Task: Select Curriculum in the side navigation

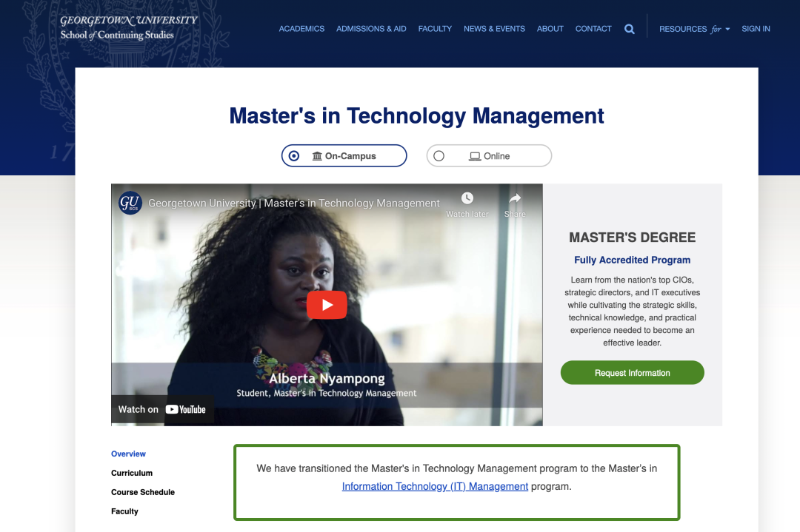Action: 132,473
